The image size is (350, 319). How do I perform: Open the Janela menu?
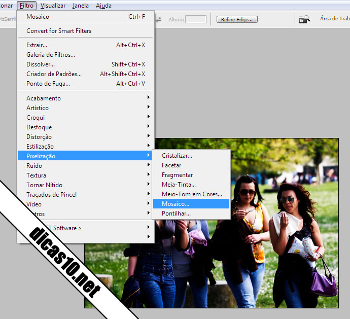click(x=80, y=6)
